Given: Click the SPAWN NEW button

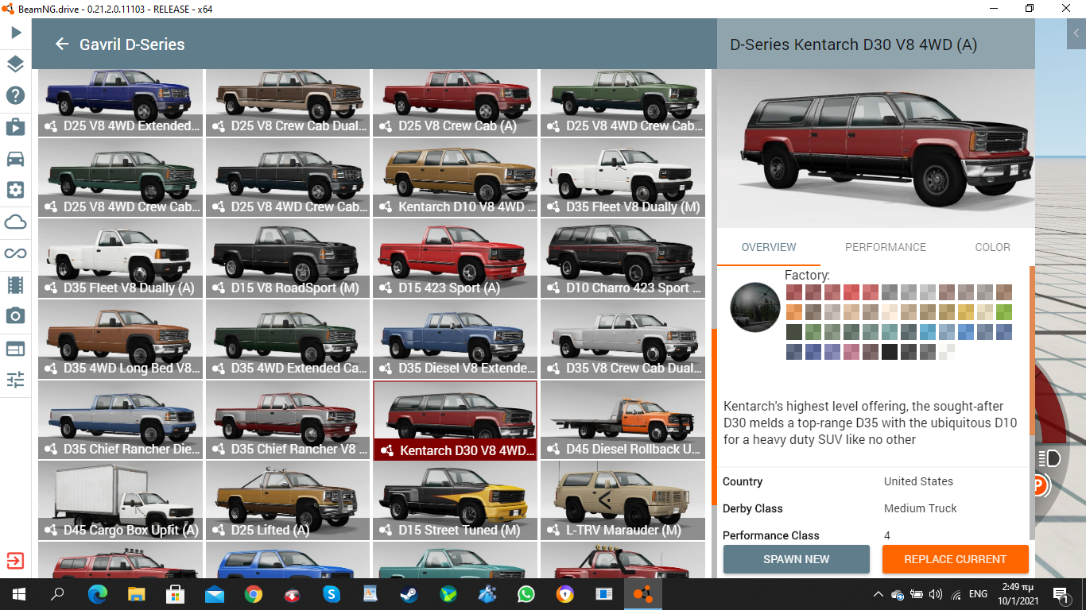Looking at the screenshot, I should (797, 559).
